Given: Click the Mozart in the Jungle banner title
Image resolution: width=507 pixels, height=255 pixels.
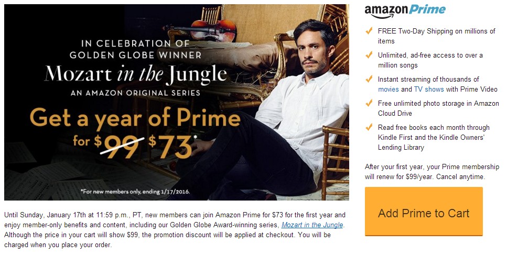Looking at the screenshot, I should coord(135,74).
